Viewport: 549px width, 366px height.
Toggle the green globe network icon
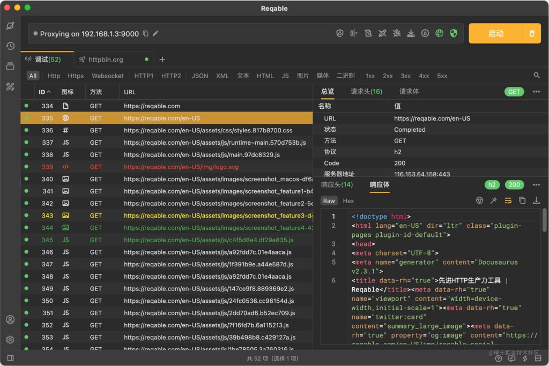click(439, 33)
